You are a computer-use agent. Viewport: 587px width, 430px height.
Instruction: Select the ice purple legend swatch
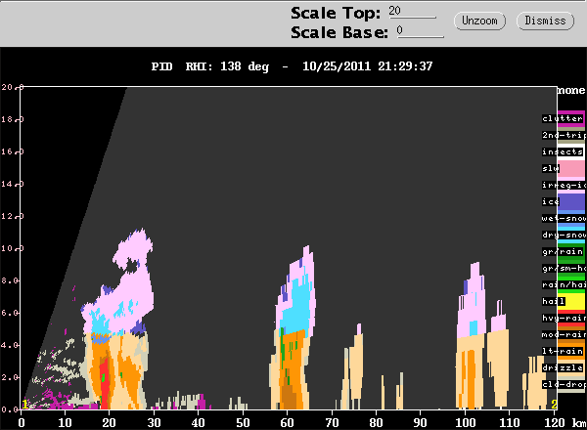click(571, 202)
